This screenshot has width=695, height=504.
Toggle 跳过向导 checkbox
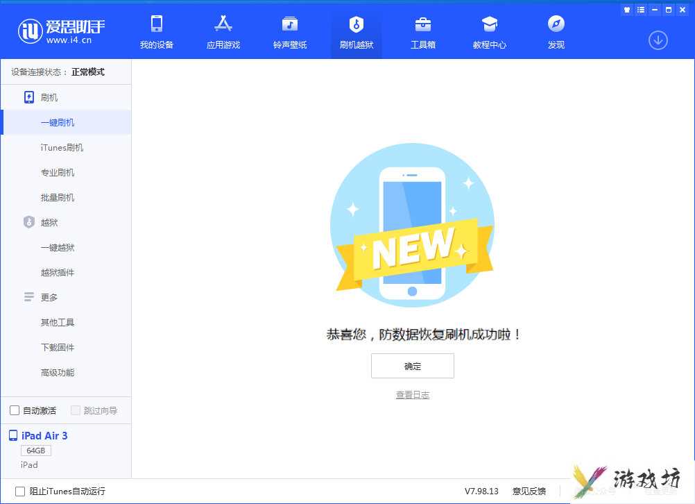[76, 410]
